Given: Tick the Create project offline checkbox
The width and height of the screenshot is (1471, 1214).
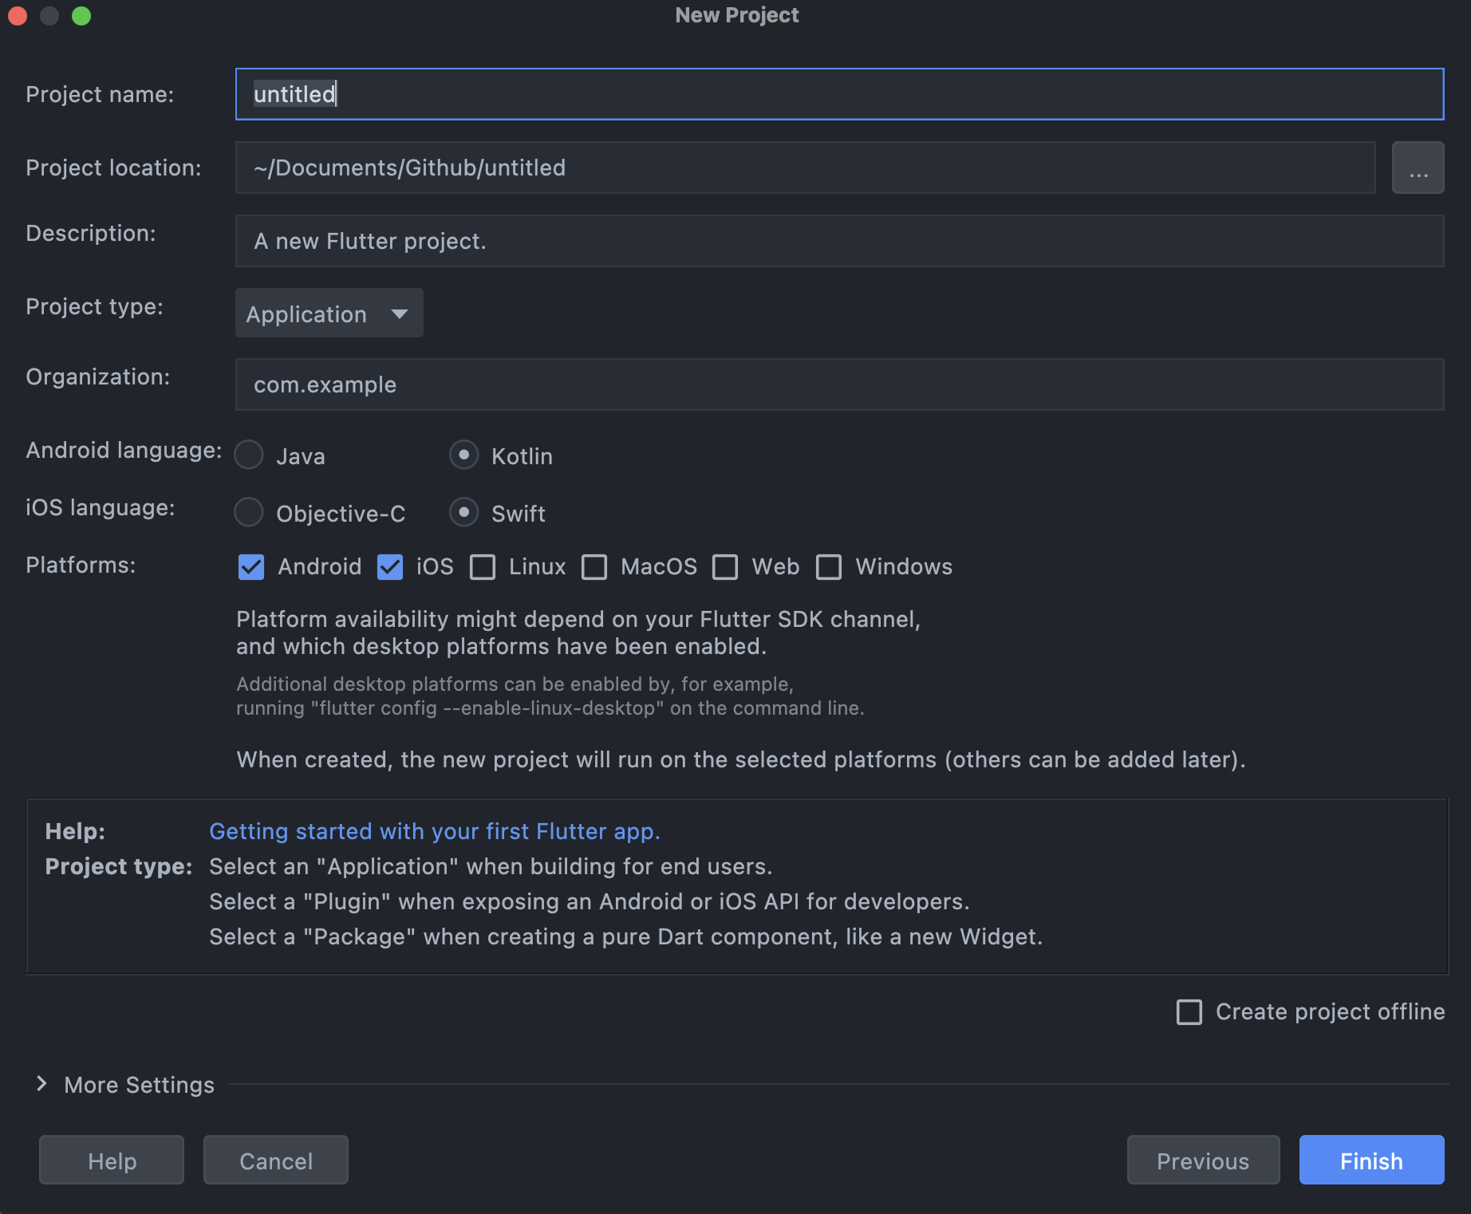Looking at the screenshot, I should point(1189,1012).
